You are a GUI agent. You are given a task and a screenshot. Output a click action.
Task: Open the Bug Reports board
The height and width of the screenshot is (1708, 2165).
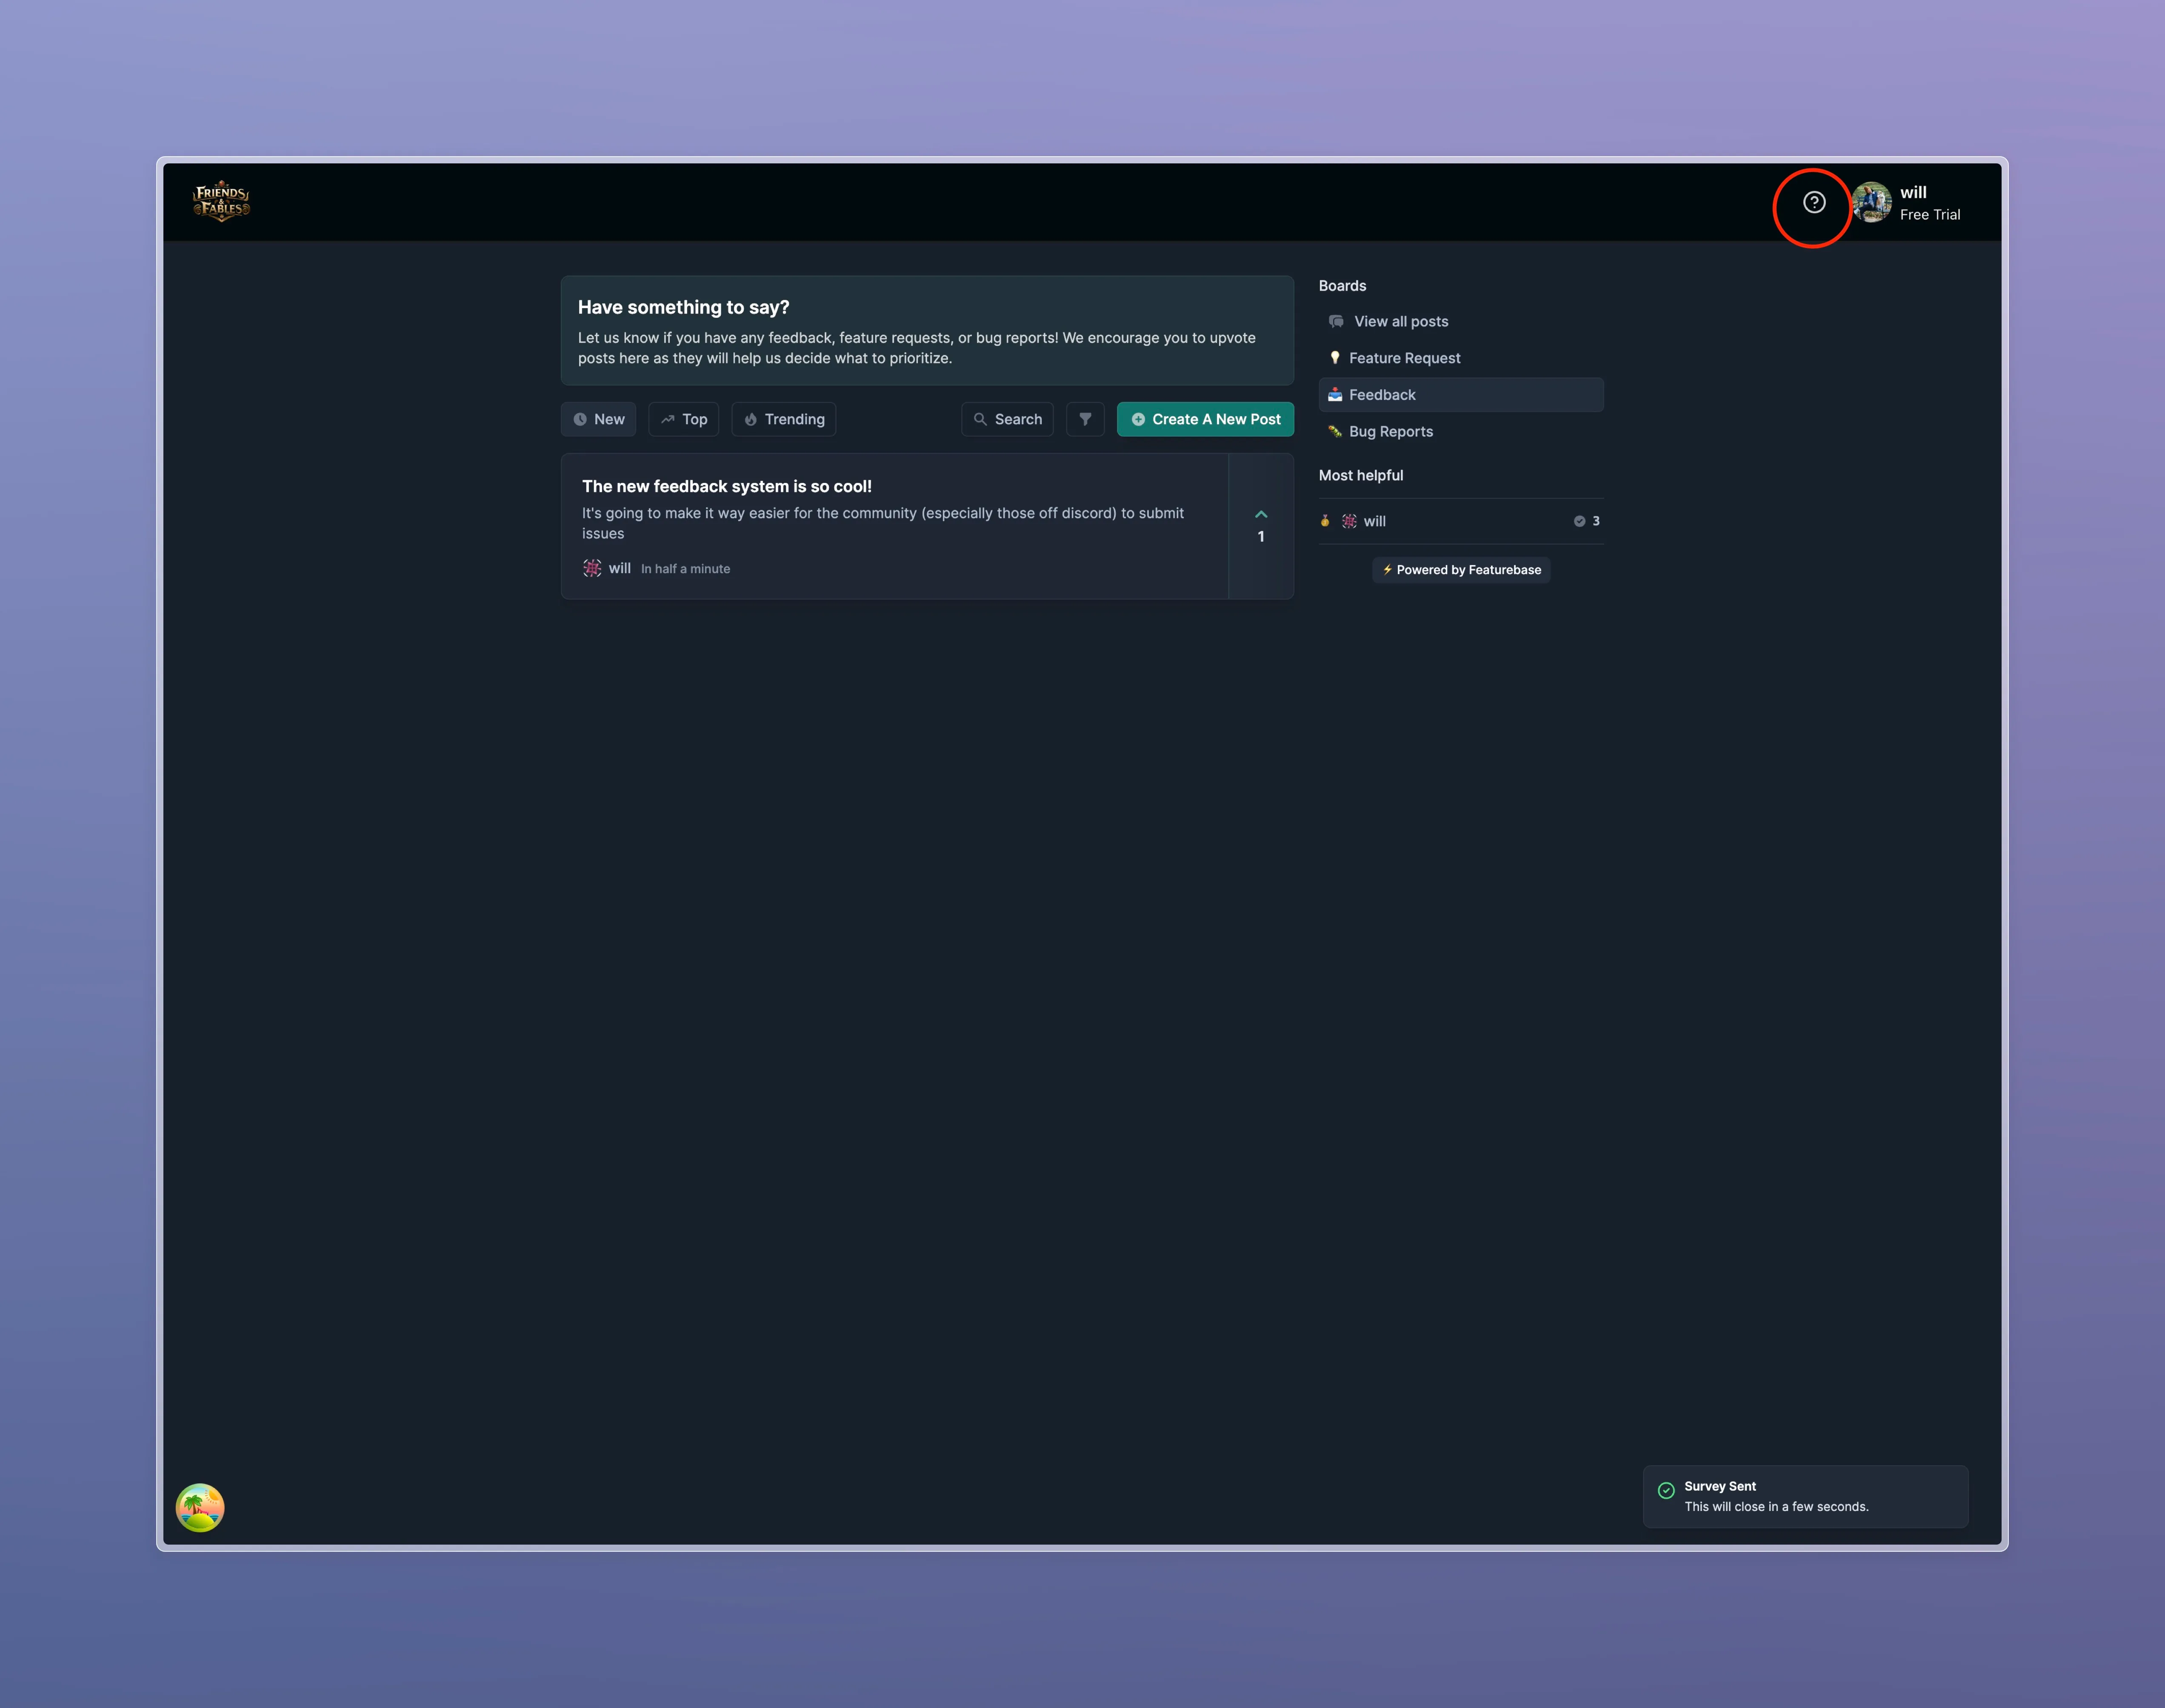click(1390, 431)
